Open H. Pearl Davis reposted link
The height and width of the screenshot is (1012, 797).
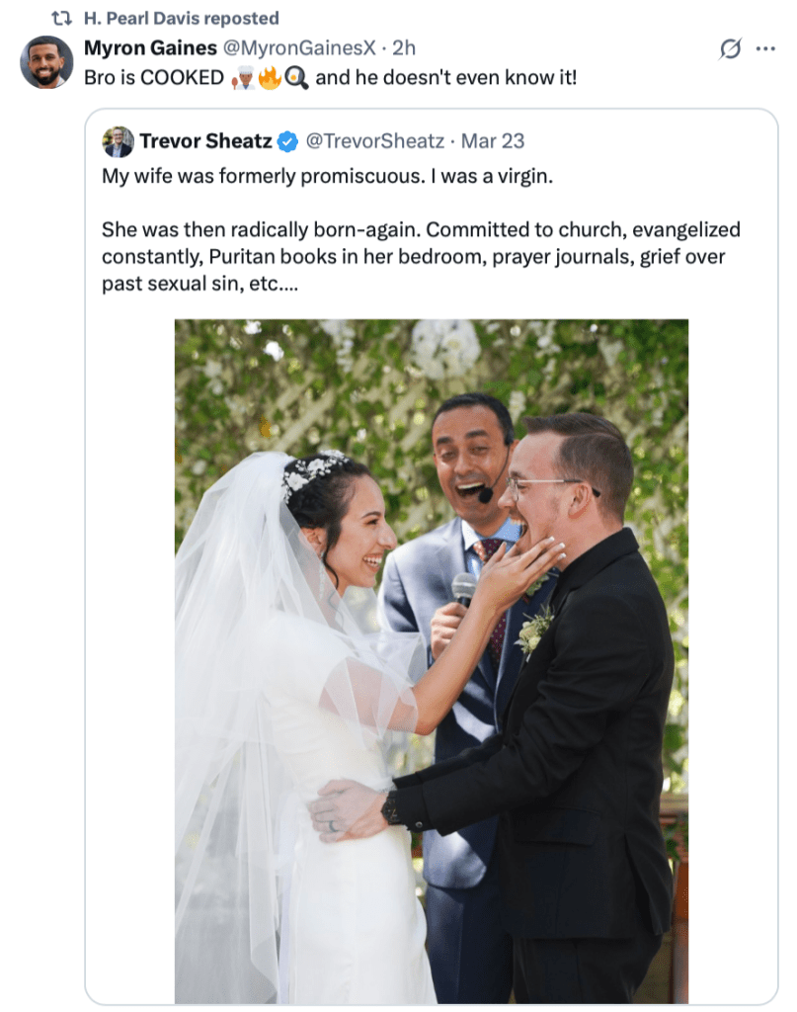tap(181, 18)
